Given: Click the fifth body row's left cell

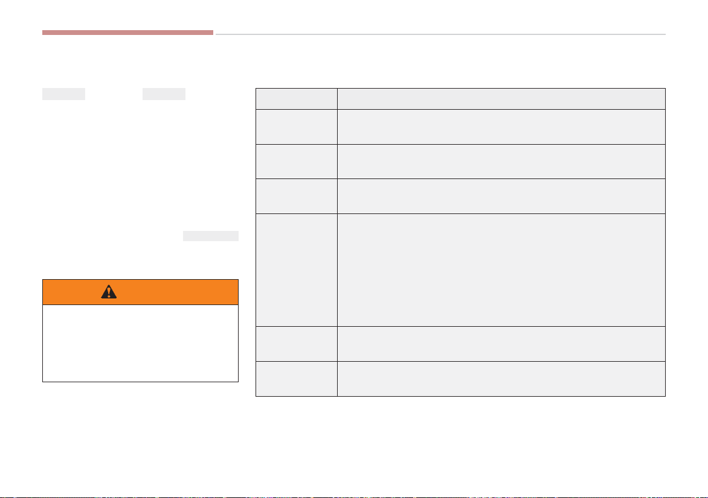Looking at the screenshot, I should [296, 344].
